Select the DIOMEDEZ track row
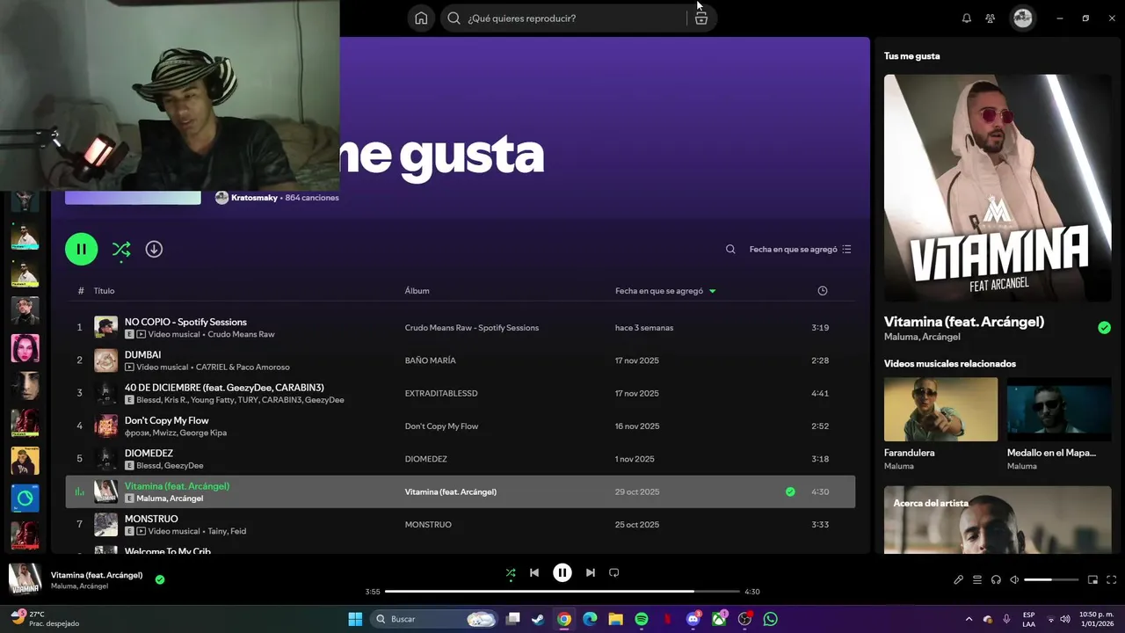The image size is (1125, 633). (461, 459)
